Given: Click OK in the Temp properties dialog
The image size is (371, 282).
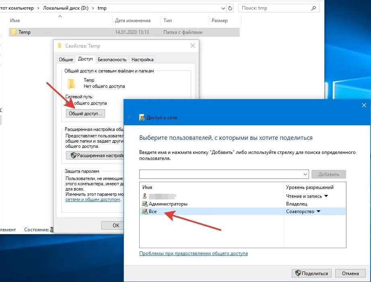Looking at the screenshot, I should (x=113, y=225).
